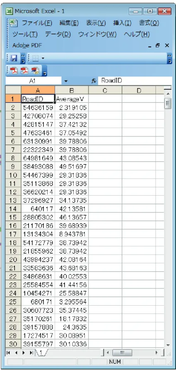Click the Excel icon in title bar
The image size is (176, 370).
pyautogui.click(x=10, y=11)
